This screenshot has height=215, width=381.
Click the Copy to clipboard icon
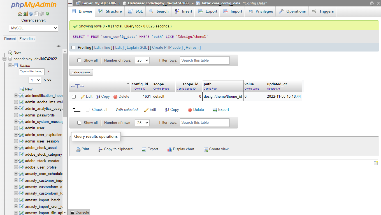pyautogui.click(x=101, y=149)
